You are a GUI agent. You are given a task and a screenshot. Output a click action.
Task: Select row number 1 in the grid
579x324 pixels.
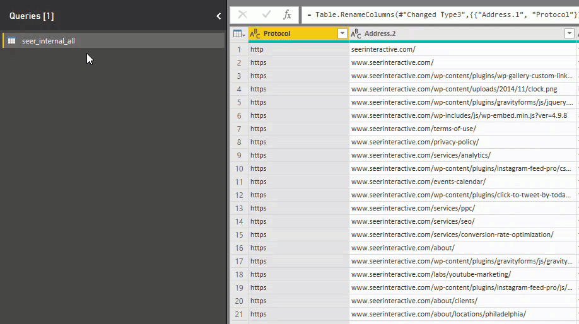pyautogui.click(x=239, y=49)
